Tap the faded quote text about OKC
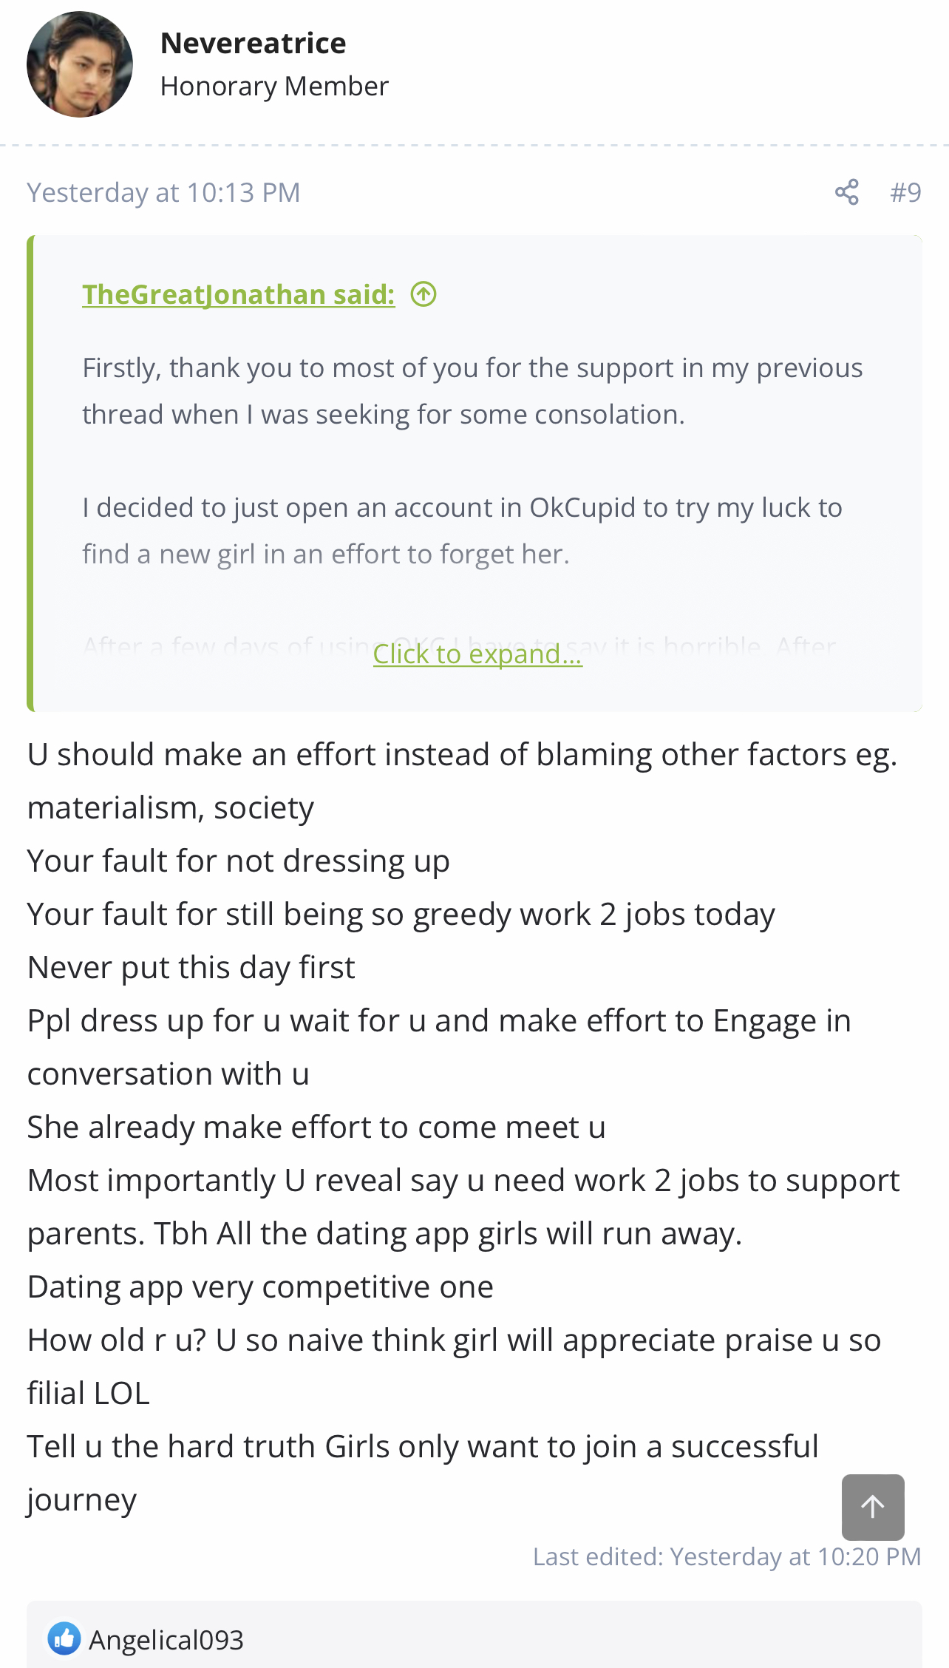This screenshot has width=949, height=1668. tap(459, 646)
